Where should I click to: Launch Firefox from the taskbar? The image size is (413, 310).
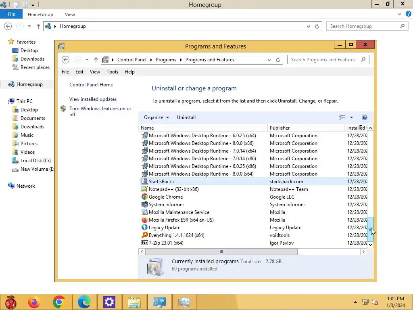[34, 302]
